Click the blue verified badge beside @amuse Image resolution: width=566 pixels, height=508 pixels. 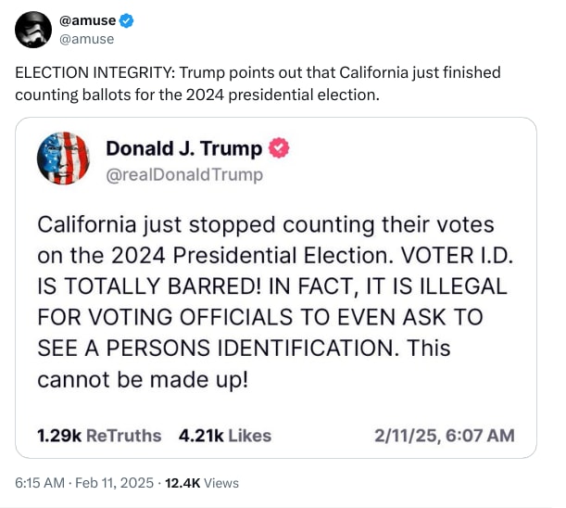click(x=126, y=20)
